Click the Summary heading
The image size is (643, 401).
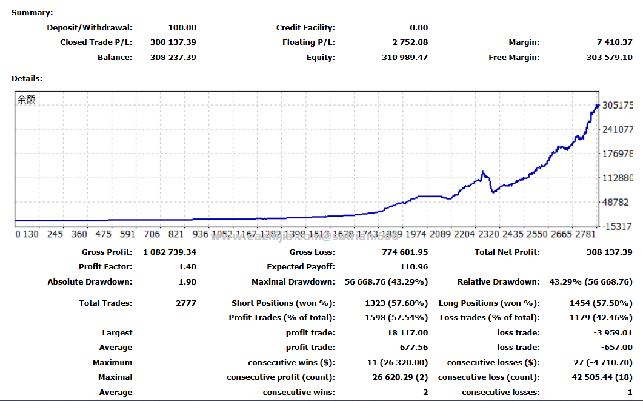point(32,13)
